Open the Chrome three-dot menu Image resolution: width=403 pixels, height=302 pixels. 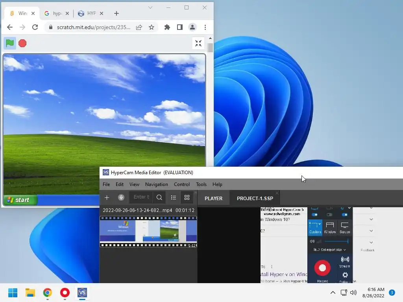click(205, 27)
